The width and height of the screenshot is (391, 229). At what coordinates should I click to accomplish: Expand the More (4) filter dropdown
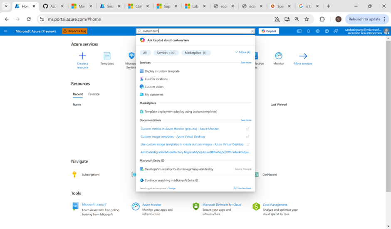(x=243, y=52)
